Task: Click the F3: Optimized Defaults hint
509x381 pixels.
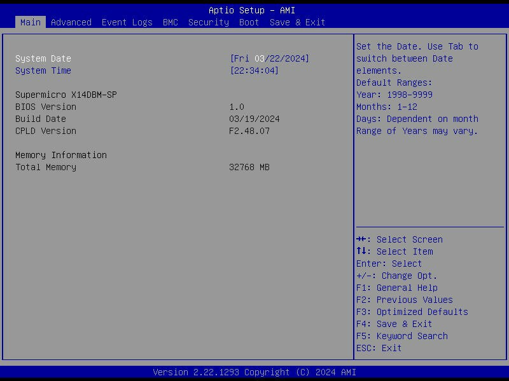Action: pyautogui.click(x=412, y=312)
